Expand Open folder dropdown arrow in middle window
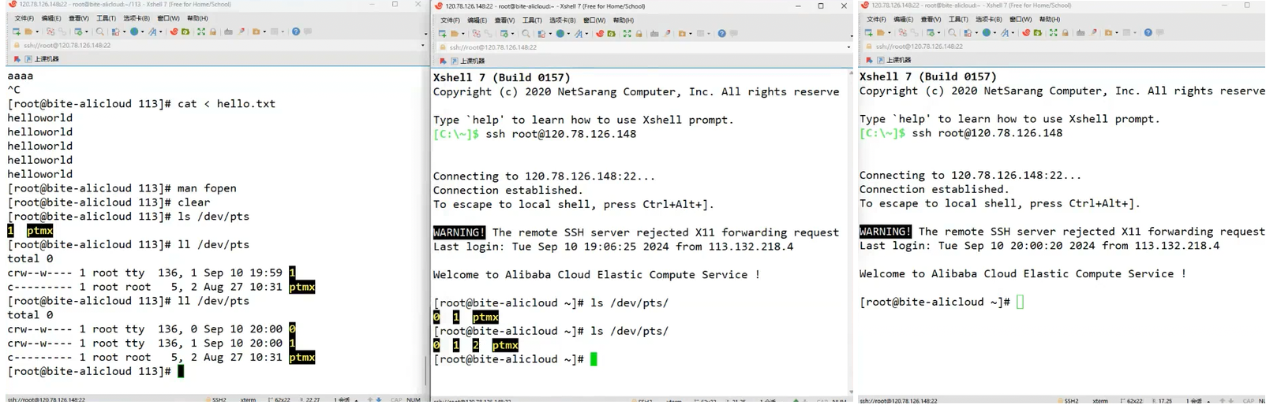This screenshot has width=1266, height=412. click(x=463, y=33)
